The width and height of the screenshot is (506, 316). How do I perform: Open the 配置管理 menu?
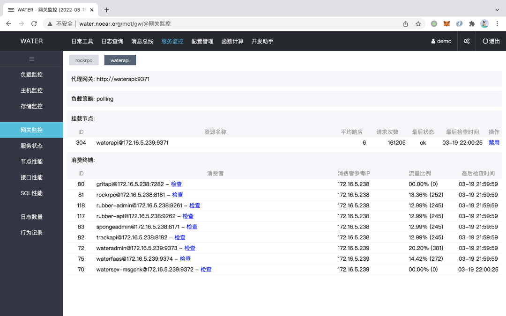pos(202,41)
